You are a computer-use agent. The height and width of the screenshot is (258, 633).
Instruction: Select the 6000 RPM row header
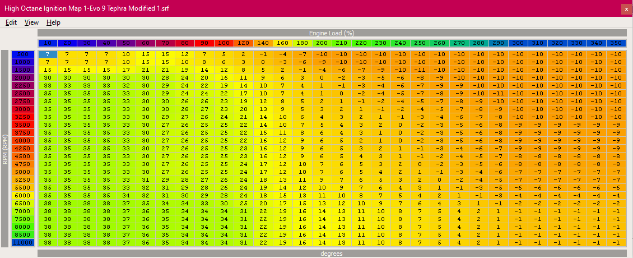[x=24, y=195]
